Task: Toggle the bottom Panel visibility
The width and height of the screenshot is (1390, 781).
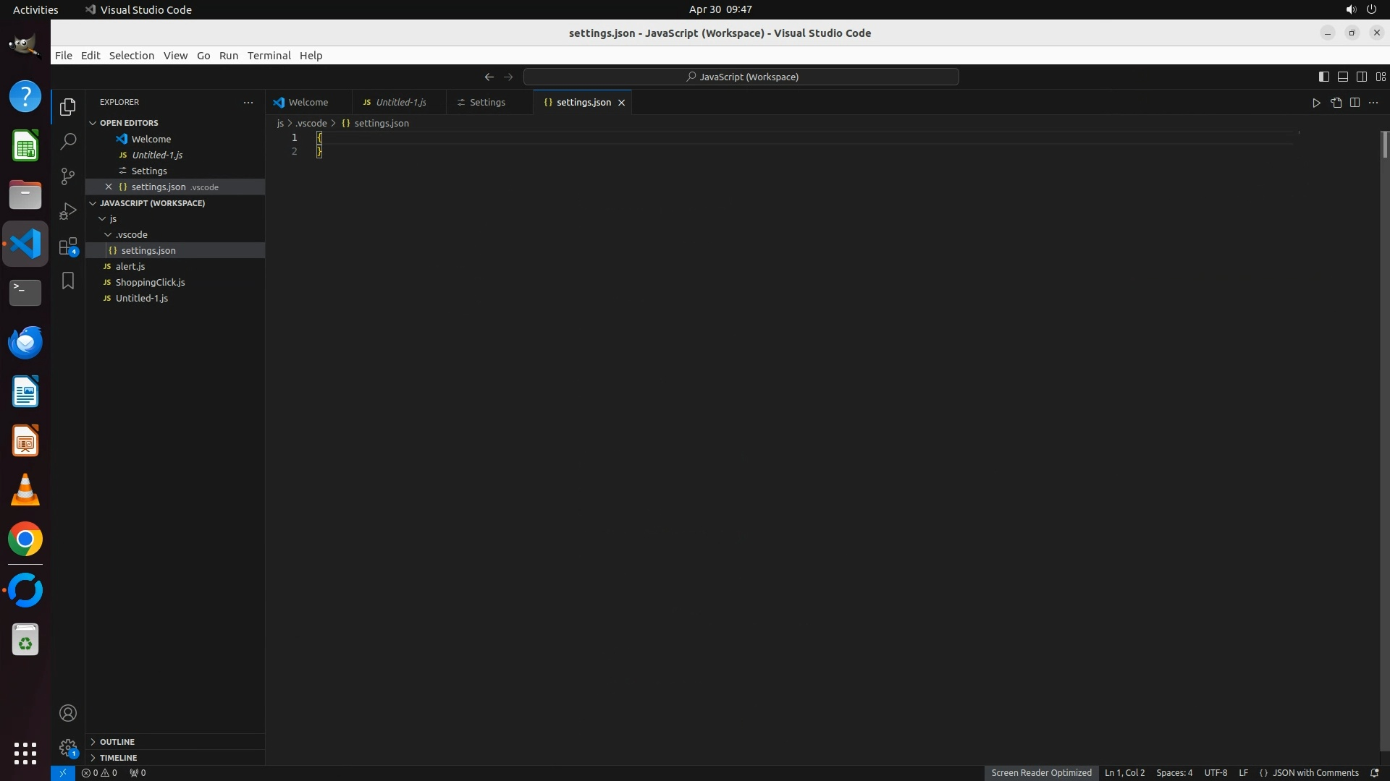Action: [1342, 77]
